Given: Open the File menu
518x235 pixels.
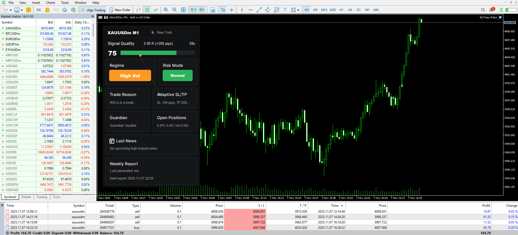Looking at the screenshot, I should pyautogui.click(x=11, y=3).
